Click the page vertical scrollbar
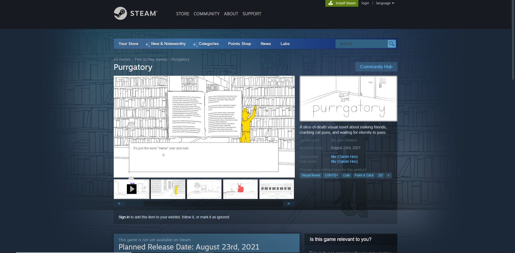This screenshot has width=515, height=253. 513,40
